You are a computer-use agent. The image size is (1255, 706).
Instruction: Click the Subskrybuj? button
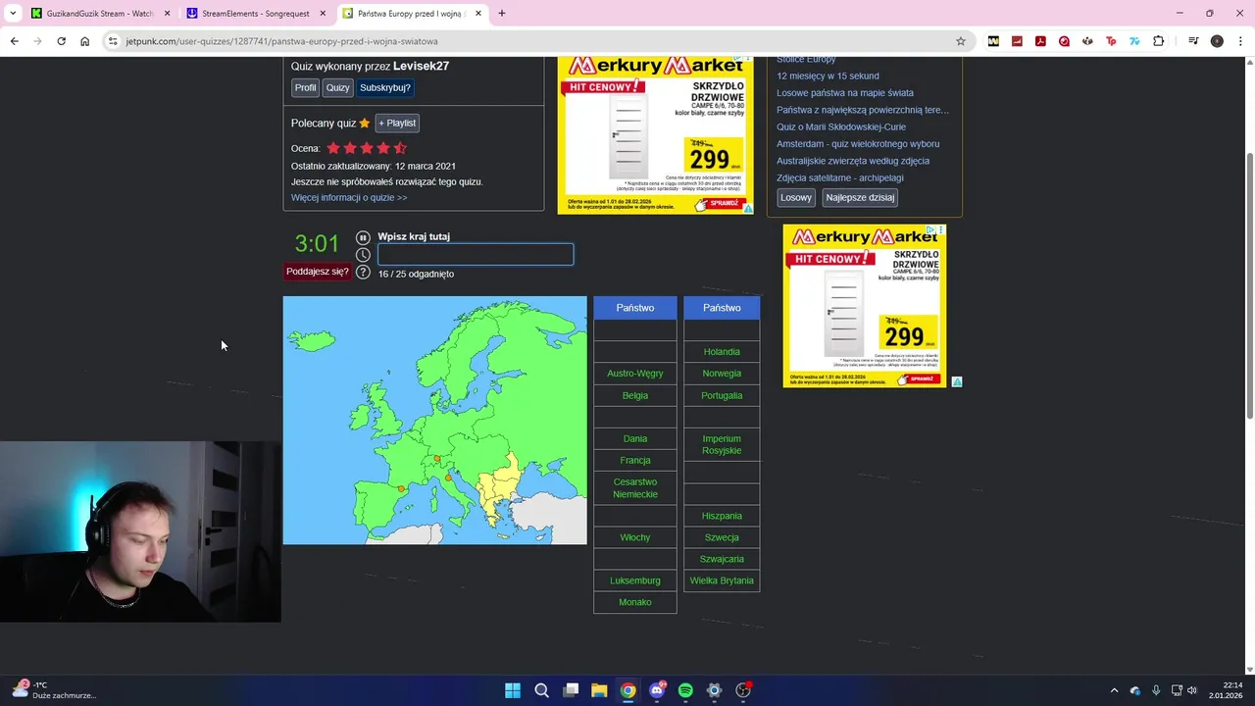pyautogui.click(x=385, y=87)
